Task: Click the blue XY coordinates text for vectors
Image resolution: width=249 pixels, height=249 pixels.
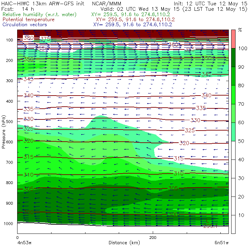Action: click(x=133, y=25)
